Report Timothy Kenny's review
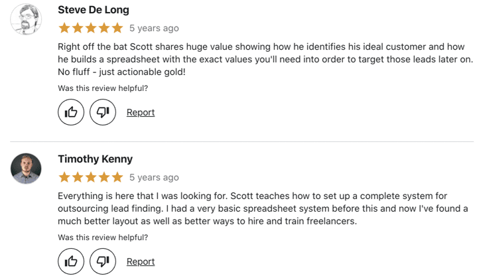Image resolution: width=477 pixels, height=276 pixels. tap(141, 261)
